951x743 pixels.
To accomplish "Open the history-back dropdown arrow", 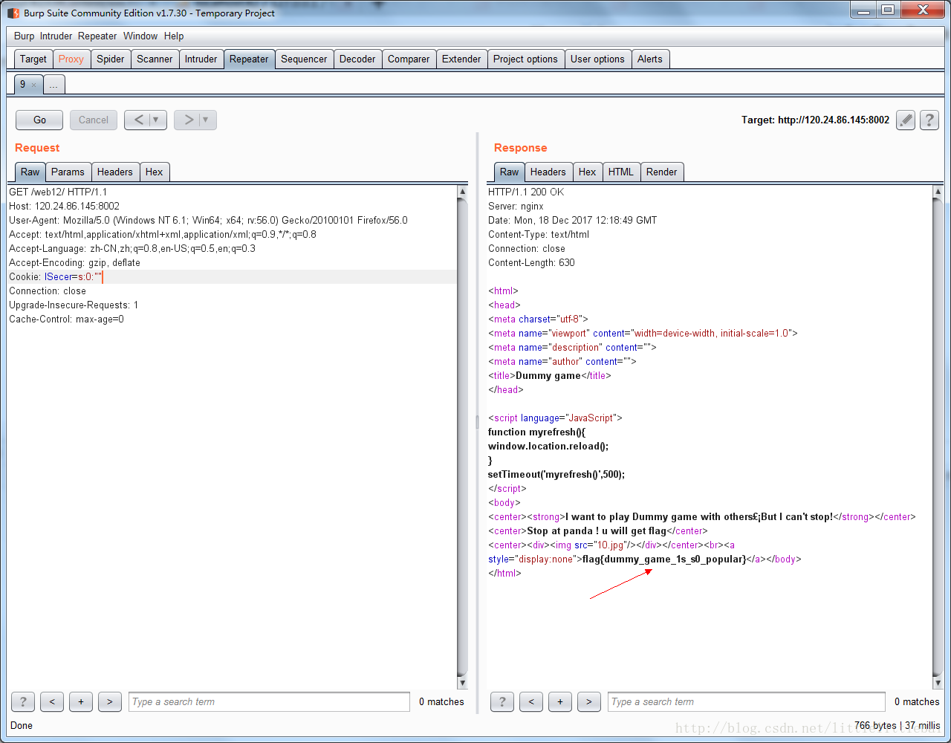I will pos(157,120).
